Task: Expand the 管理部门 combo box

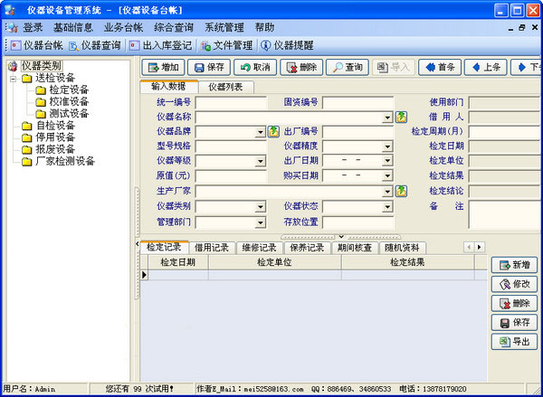Action: click(x=260, y=222)
